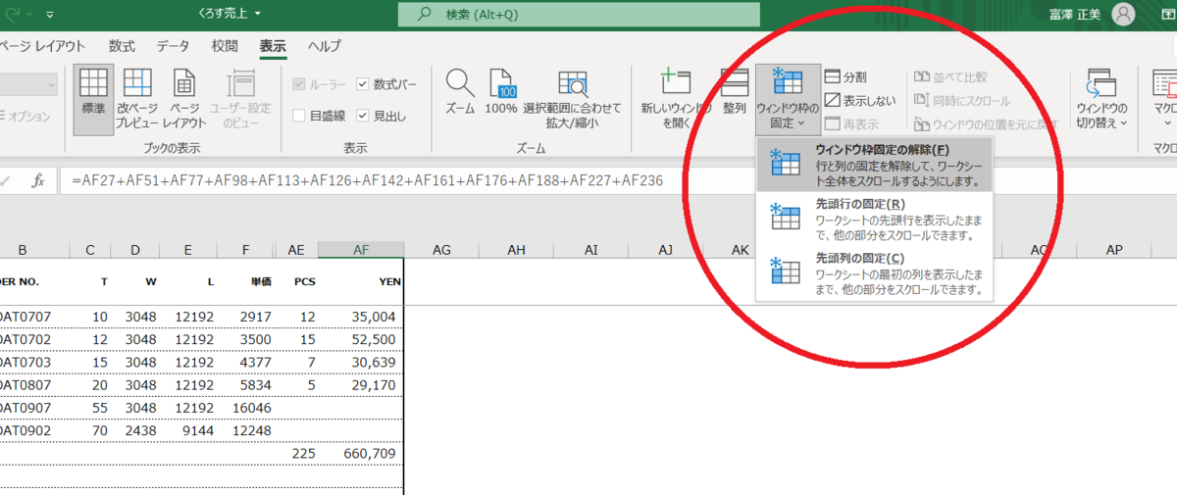Click the W value 2438 cell
This screenshot has height=495, width=1177.
pos(134,431)
